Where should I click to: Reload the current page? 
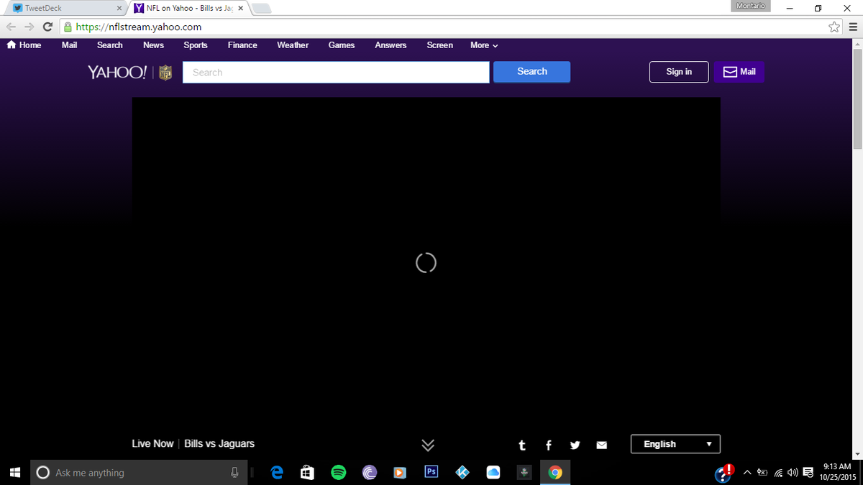(47, 27)
